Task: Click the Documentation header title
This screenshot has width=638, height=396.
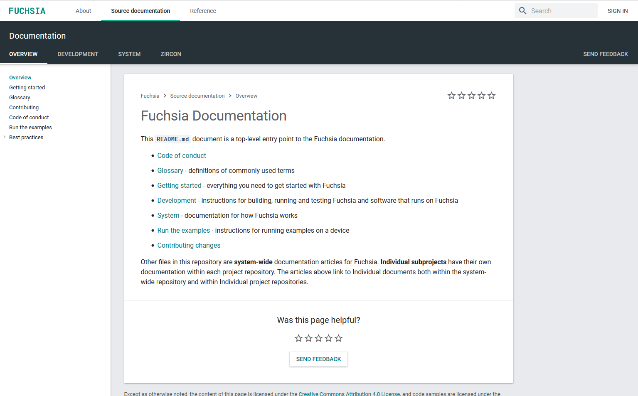Action: (x=37, y=36)
